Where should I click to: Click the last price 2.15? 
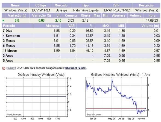58,21
